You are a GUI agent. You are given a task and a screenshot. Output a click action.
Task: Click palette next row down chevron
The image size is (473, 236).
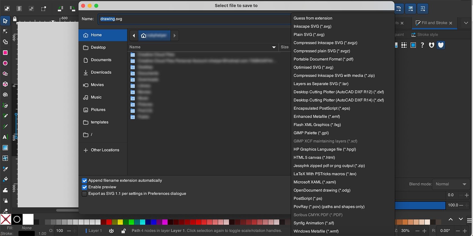pos(461,219)
